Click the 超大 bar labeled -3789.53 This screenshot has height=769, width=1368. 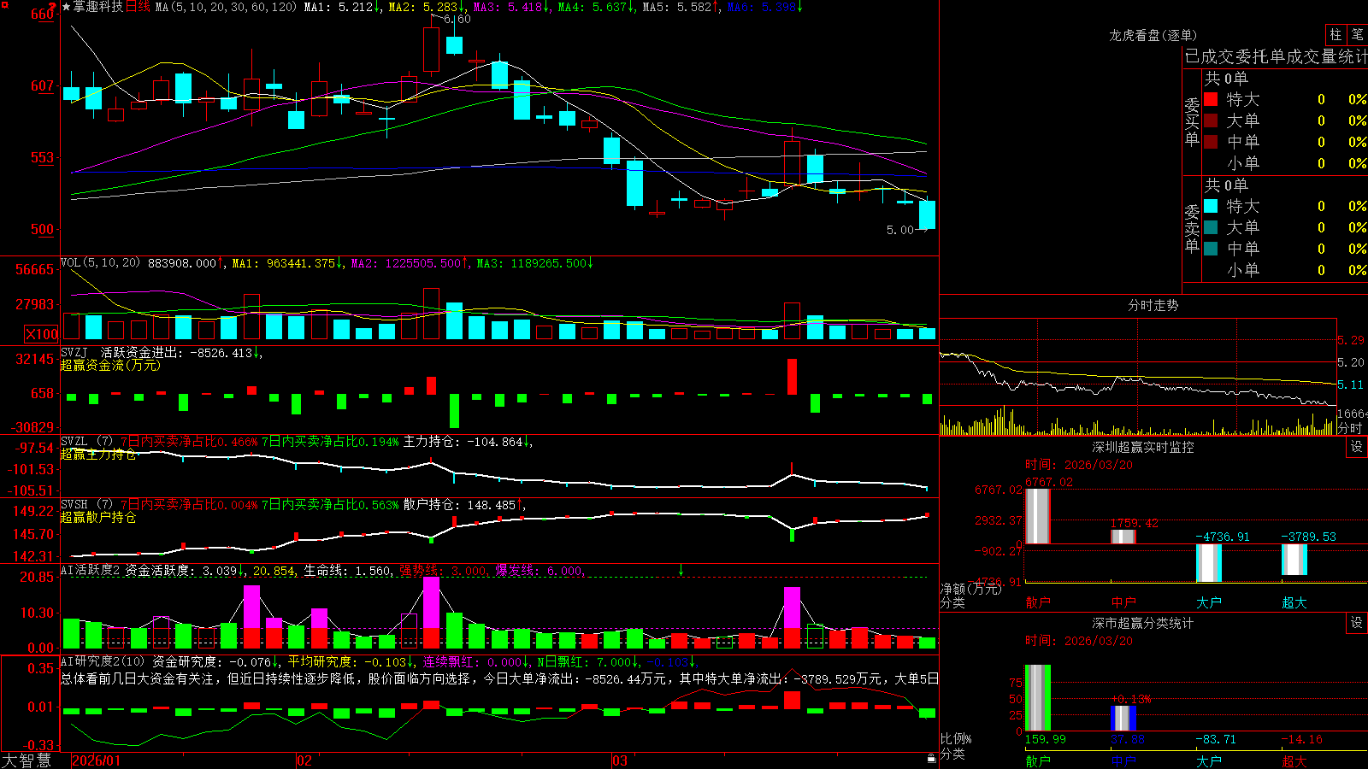point(1294,560)
